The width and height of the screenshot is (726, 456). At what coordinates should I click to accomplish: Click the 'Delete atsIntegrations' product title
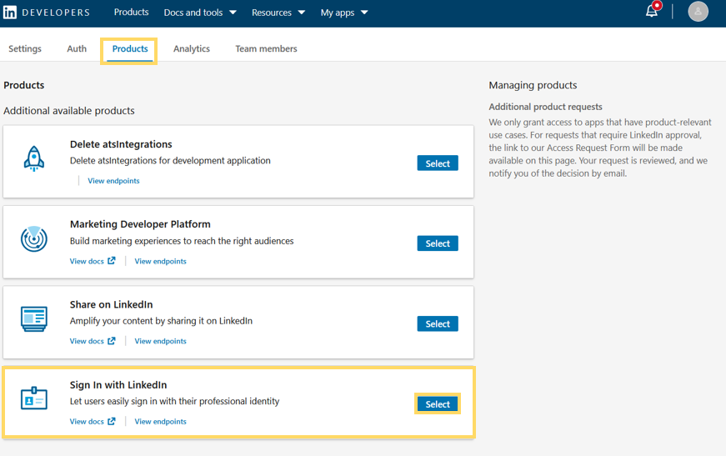pyautogui.click(x=121, y=144)
